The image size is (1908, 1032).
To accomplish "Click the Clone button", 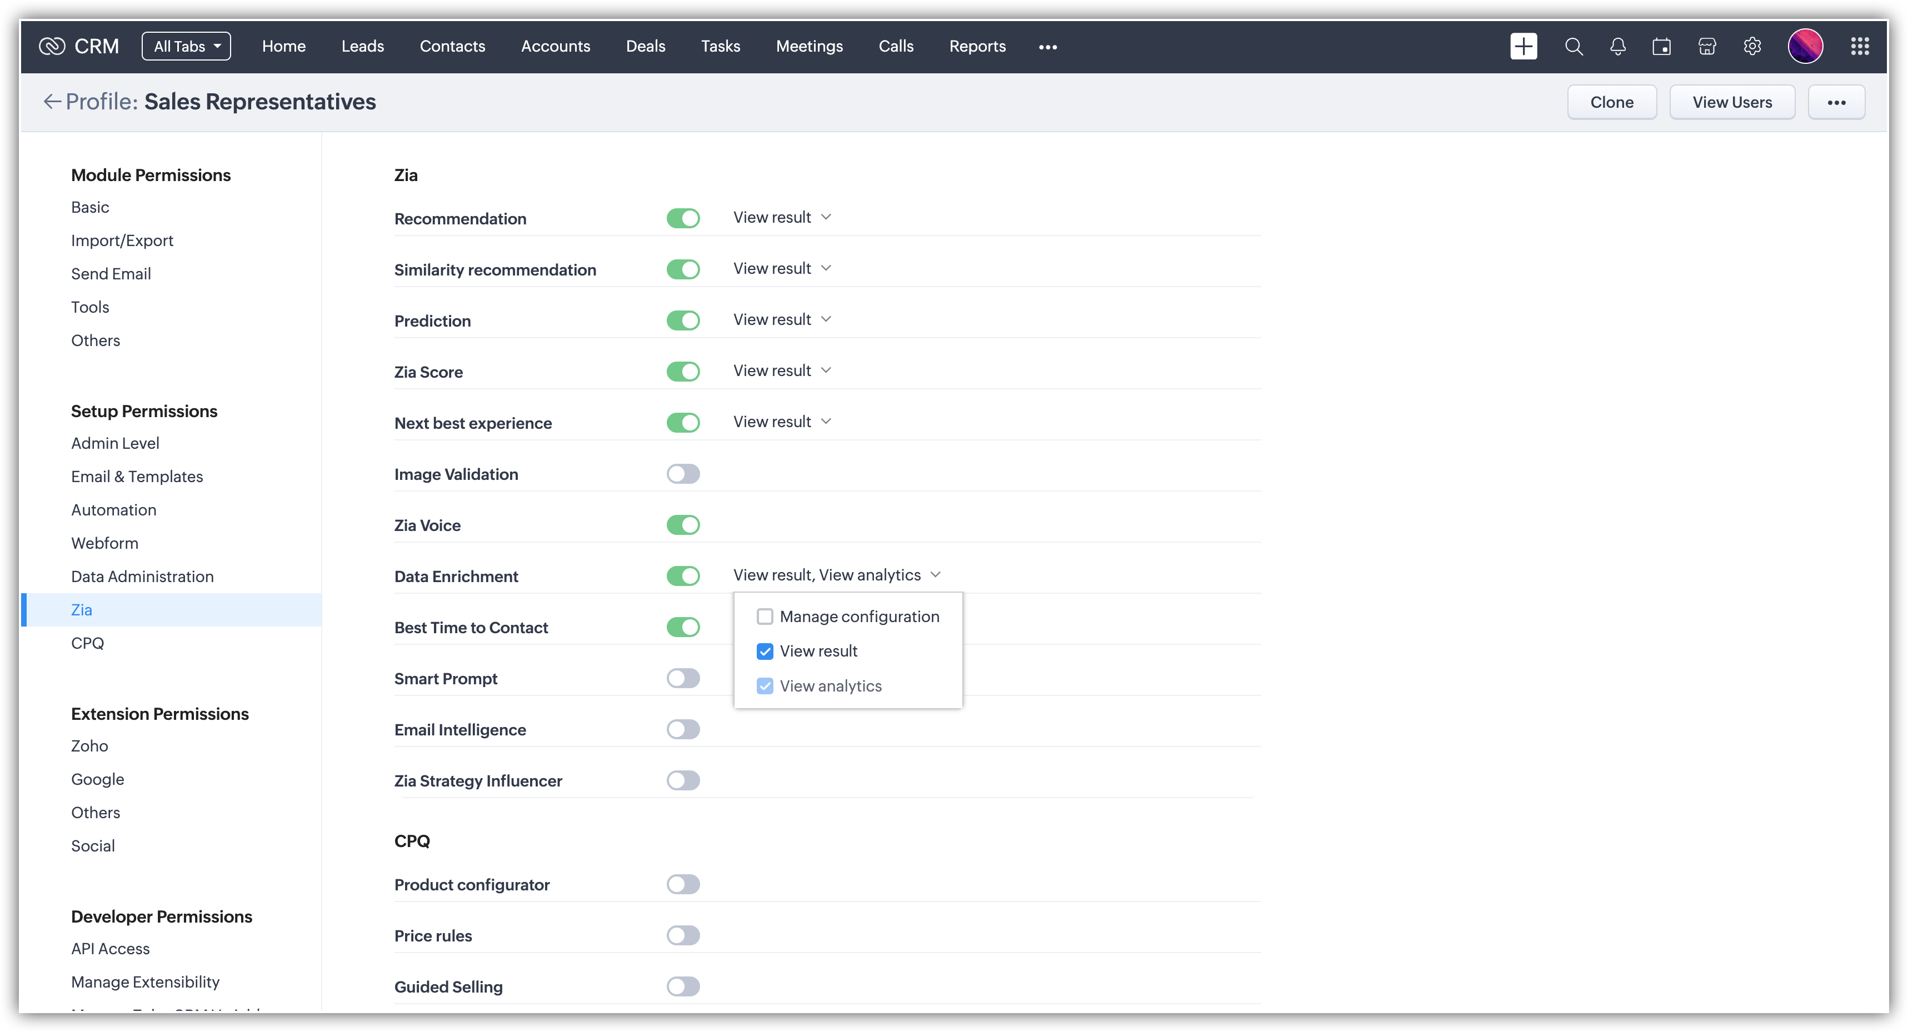I will click(1612, 102).
